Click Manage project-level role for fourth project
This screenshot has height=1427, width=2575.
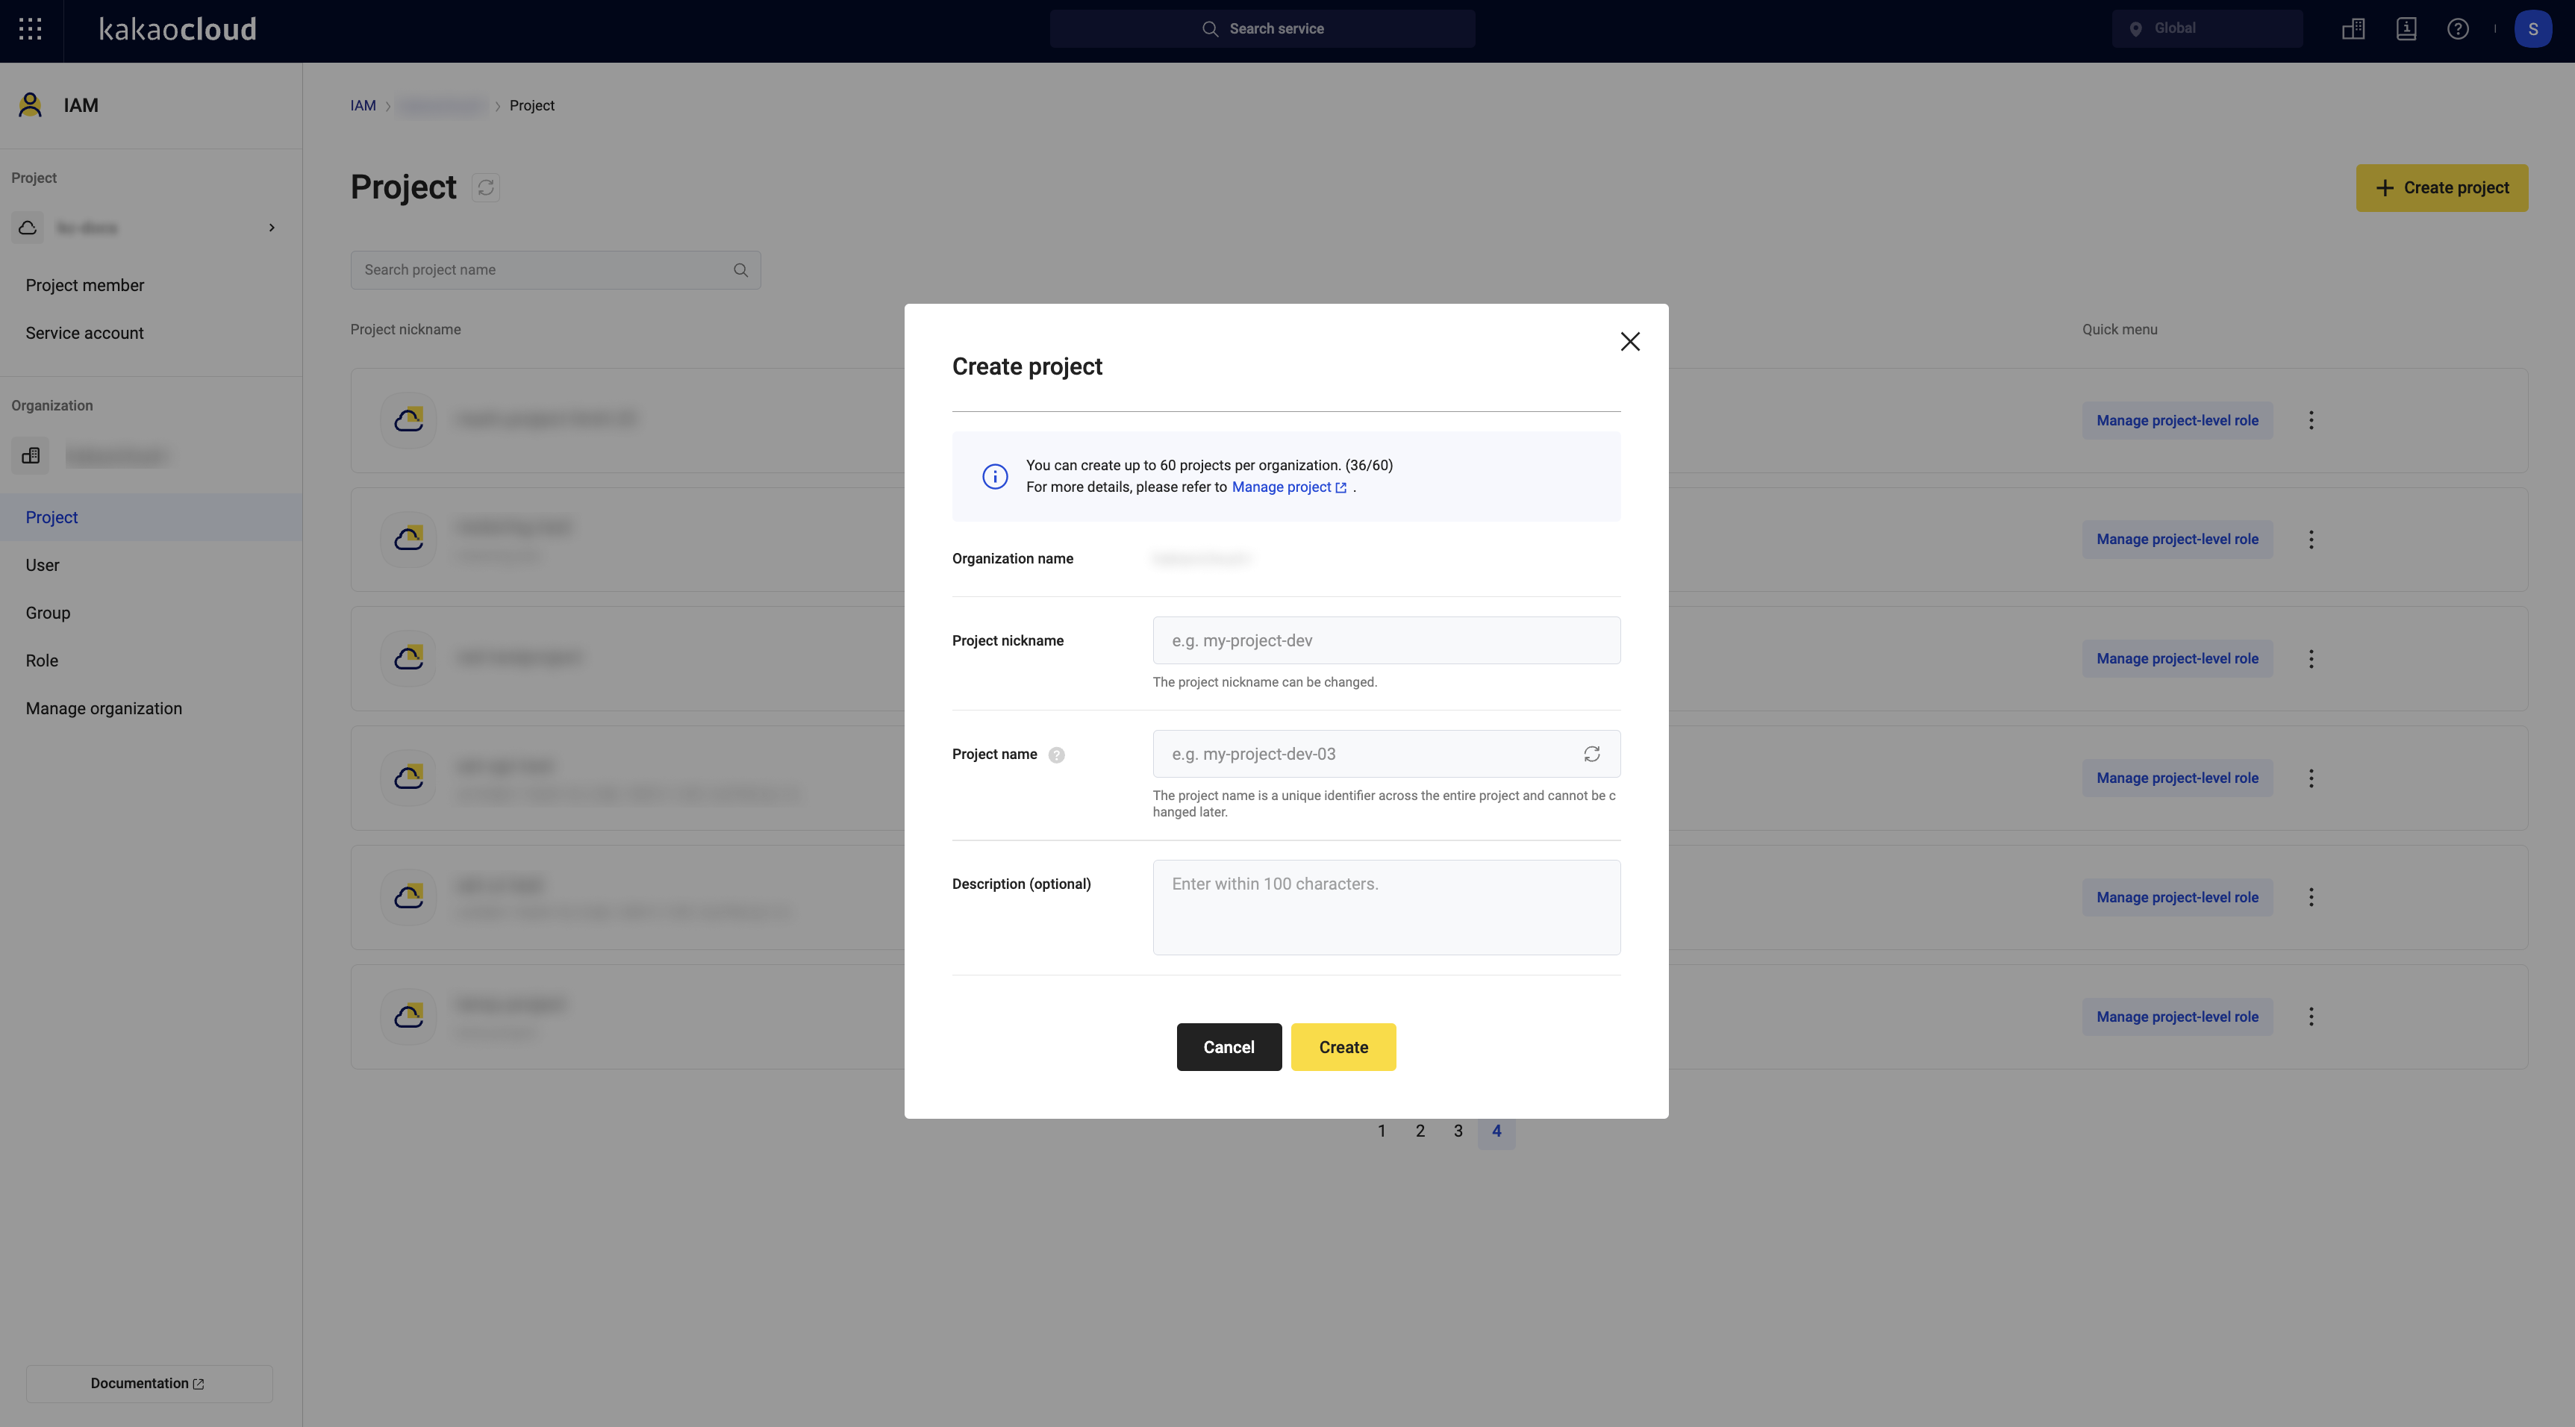(x=2177, y=778)
